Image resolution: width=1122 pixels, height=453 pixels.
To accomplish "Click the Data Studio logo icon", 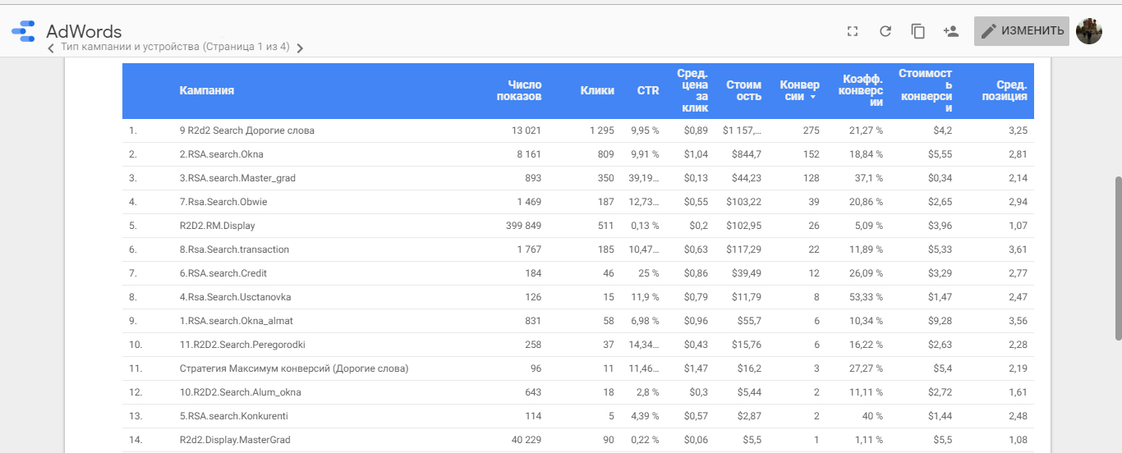I will pyautogui.click(x=23, y=31).
